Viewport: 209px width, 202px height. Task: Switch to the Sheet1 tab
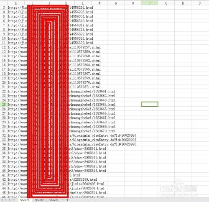point(25,200)
